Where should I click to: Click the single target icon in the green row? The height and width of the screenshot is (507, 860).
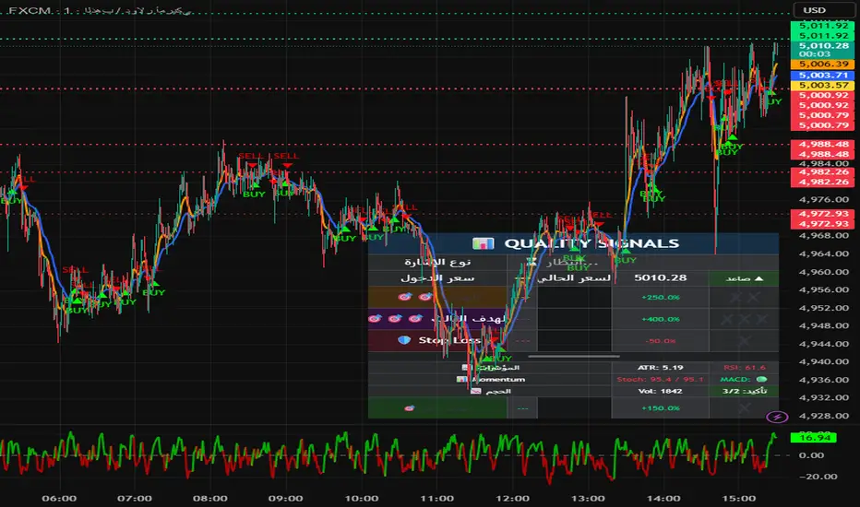click(409, 408)
